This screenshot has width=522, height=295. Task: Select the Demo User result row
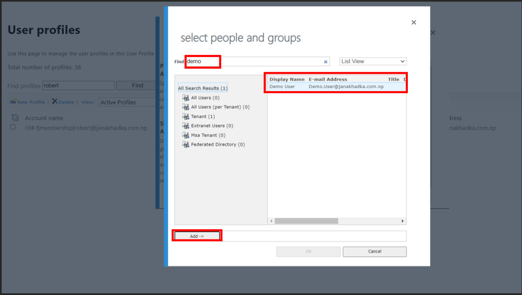click(337, 87)
